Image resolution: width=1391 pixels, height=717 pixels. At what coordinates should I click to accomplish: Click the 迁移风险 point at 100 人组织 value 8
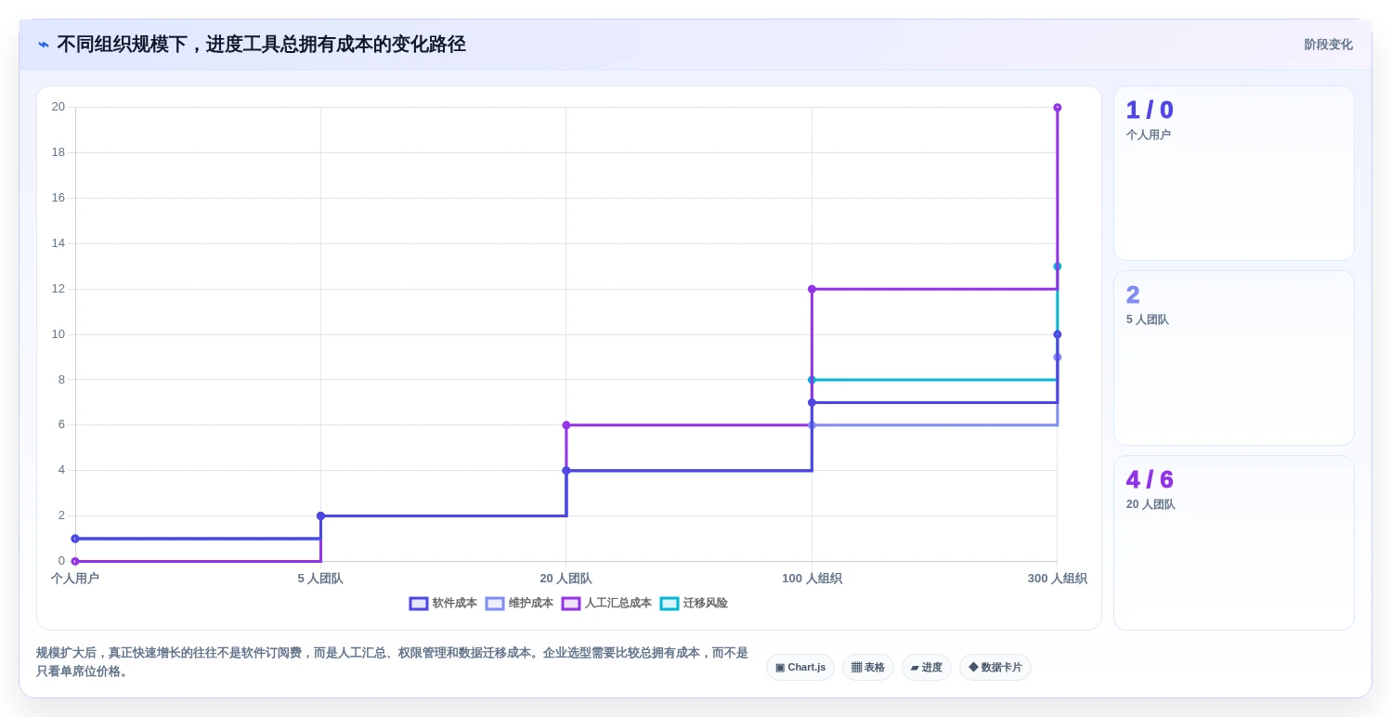point(812,380)
